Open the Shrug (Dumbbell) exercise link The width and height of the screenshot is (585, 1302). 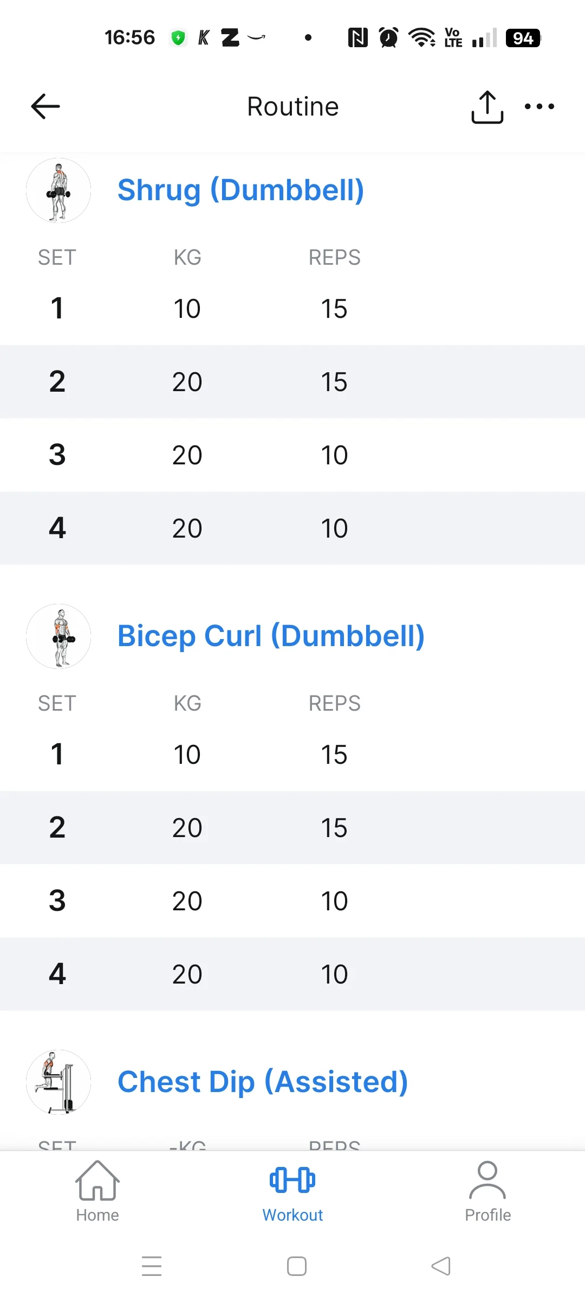[x=240, y=190]
